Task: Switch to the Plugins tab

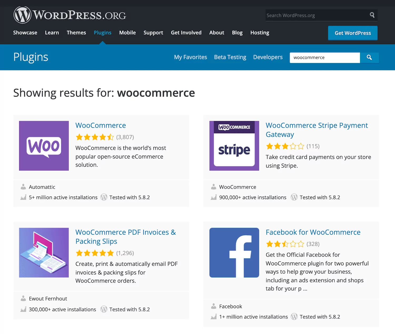Action: 102,32
